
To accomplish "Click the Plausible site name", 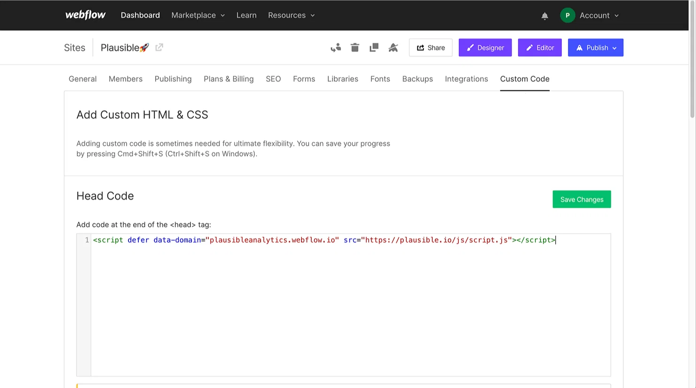I will [x=125, y=48].
